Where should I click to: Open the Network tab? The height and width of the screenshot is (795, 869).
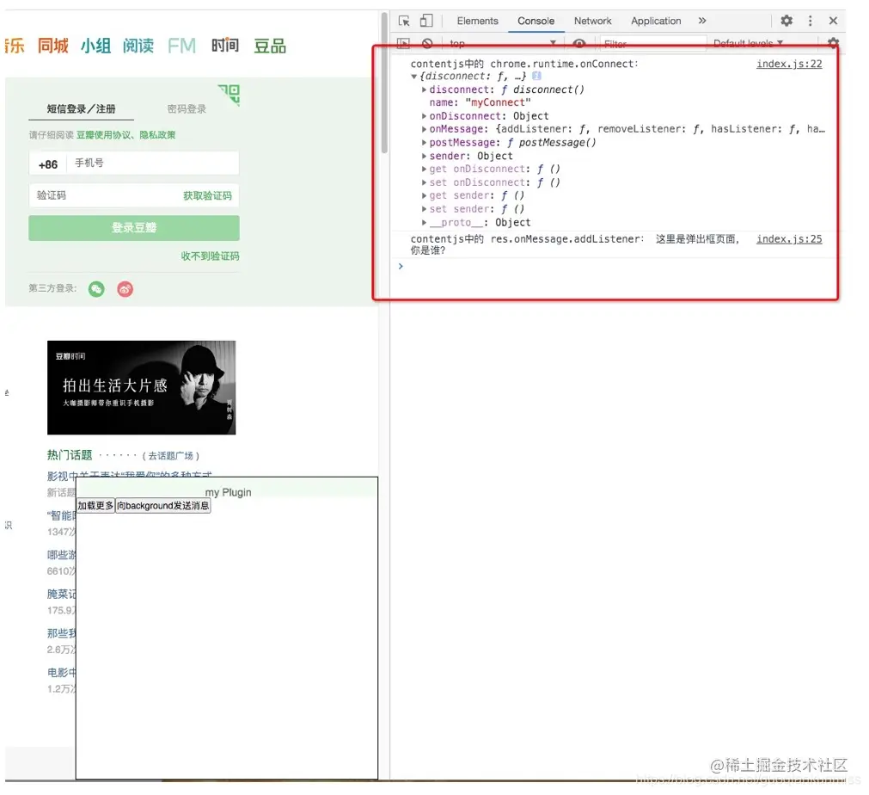592,22
